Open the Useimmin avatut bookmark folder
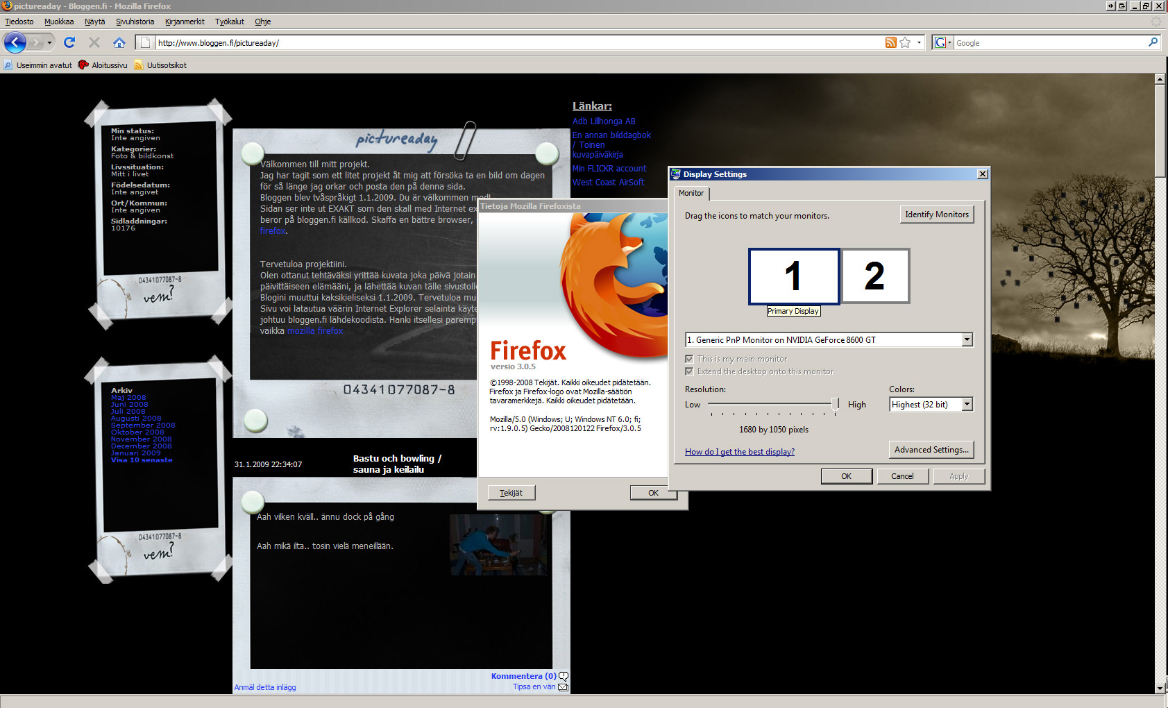 [38, 65]
